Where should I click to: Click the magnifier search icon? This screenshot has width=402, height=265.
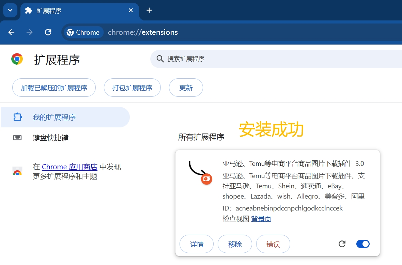point(160,59)
